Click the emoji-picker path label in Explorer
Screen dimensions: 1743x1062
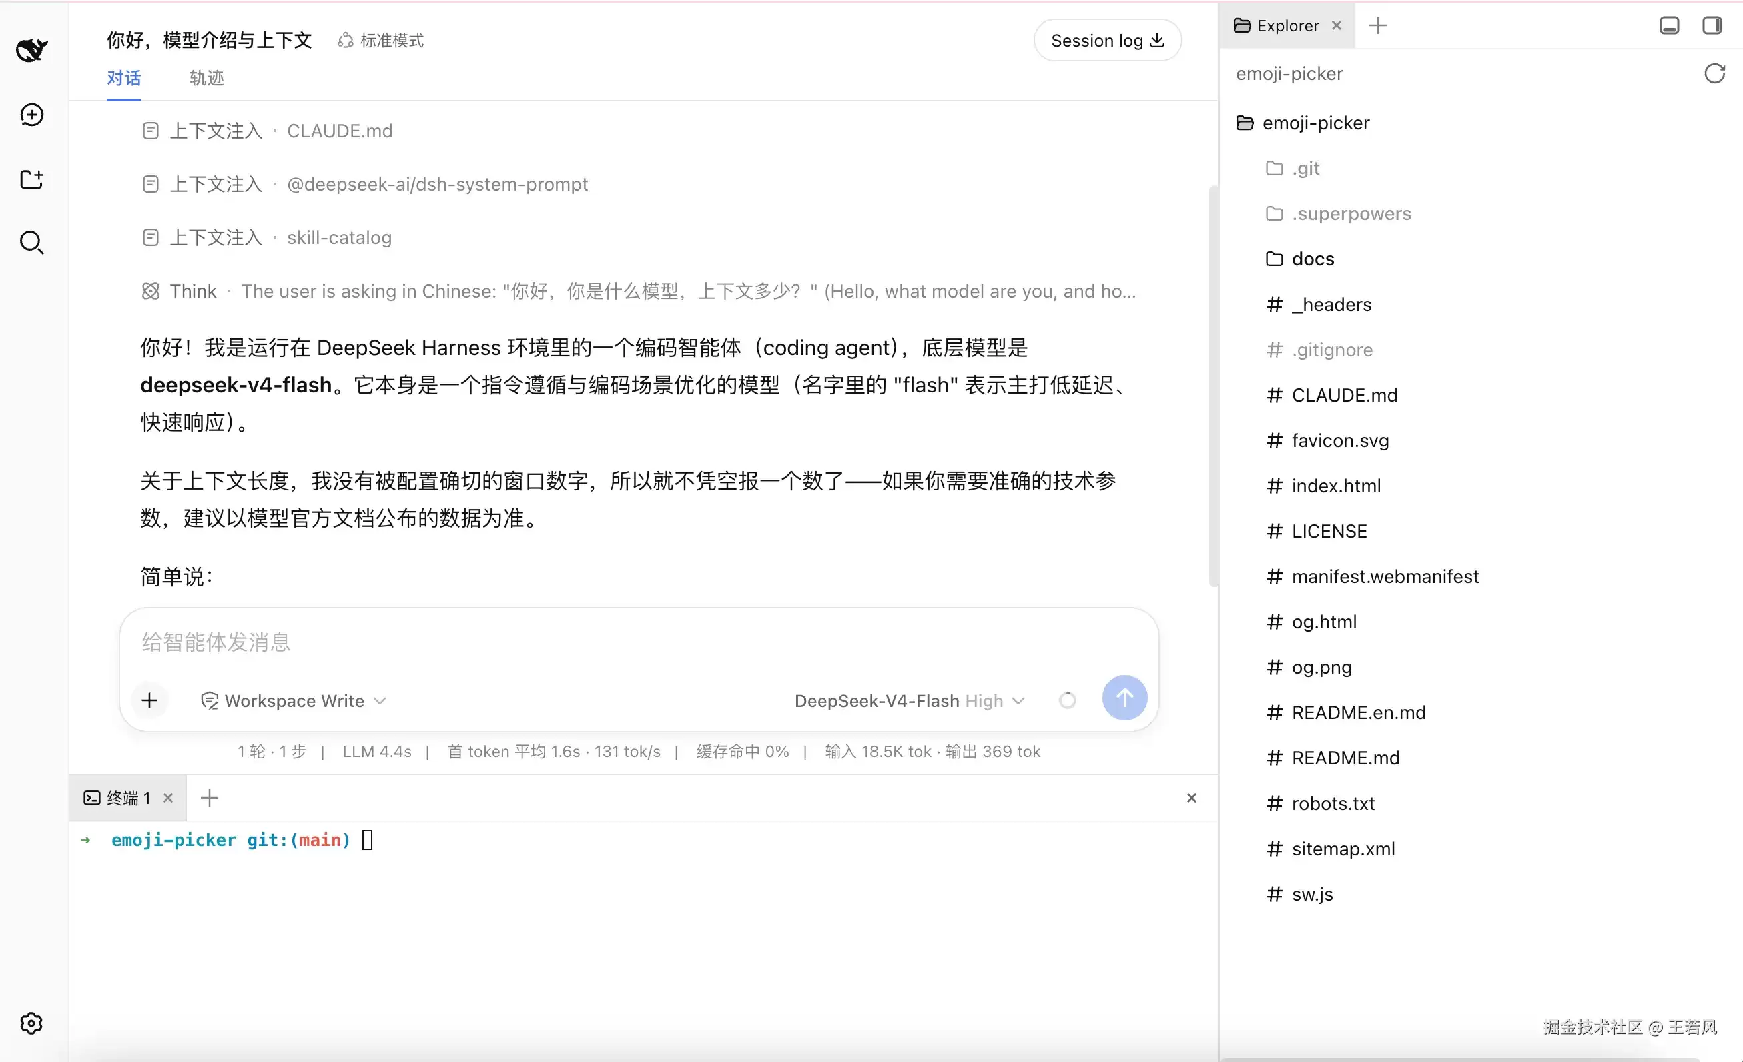(x=1289, y=73)
